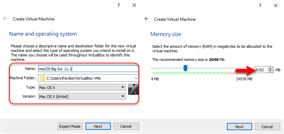284x134 pixels.
Task: Click the greyed back arrow in the Name dialog
Action: [5, 18]
